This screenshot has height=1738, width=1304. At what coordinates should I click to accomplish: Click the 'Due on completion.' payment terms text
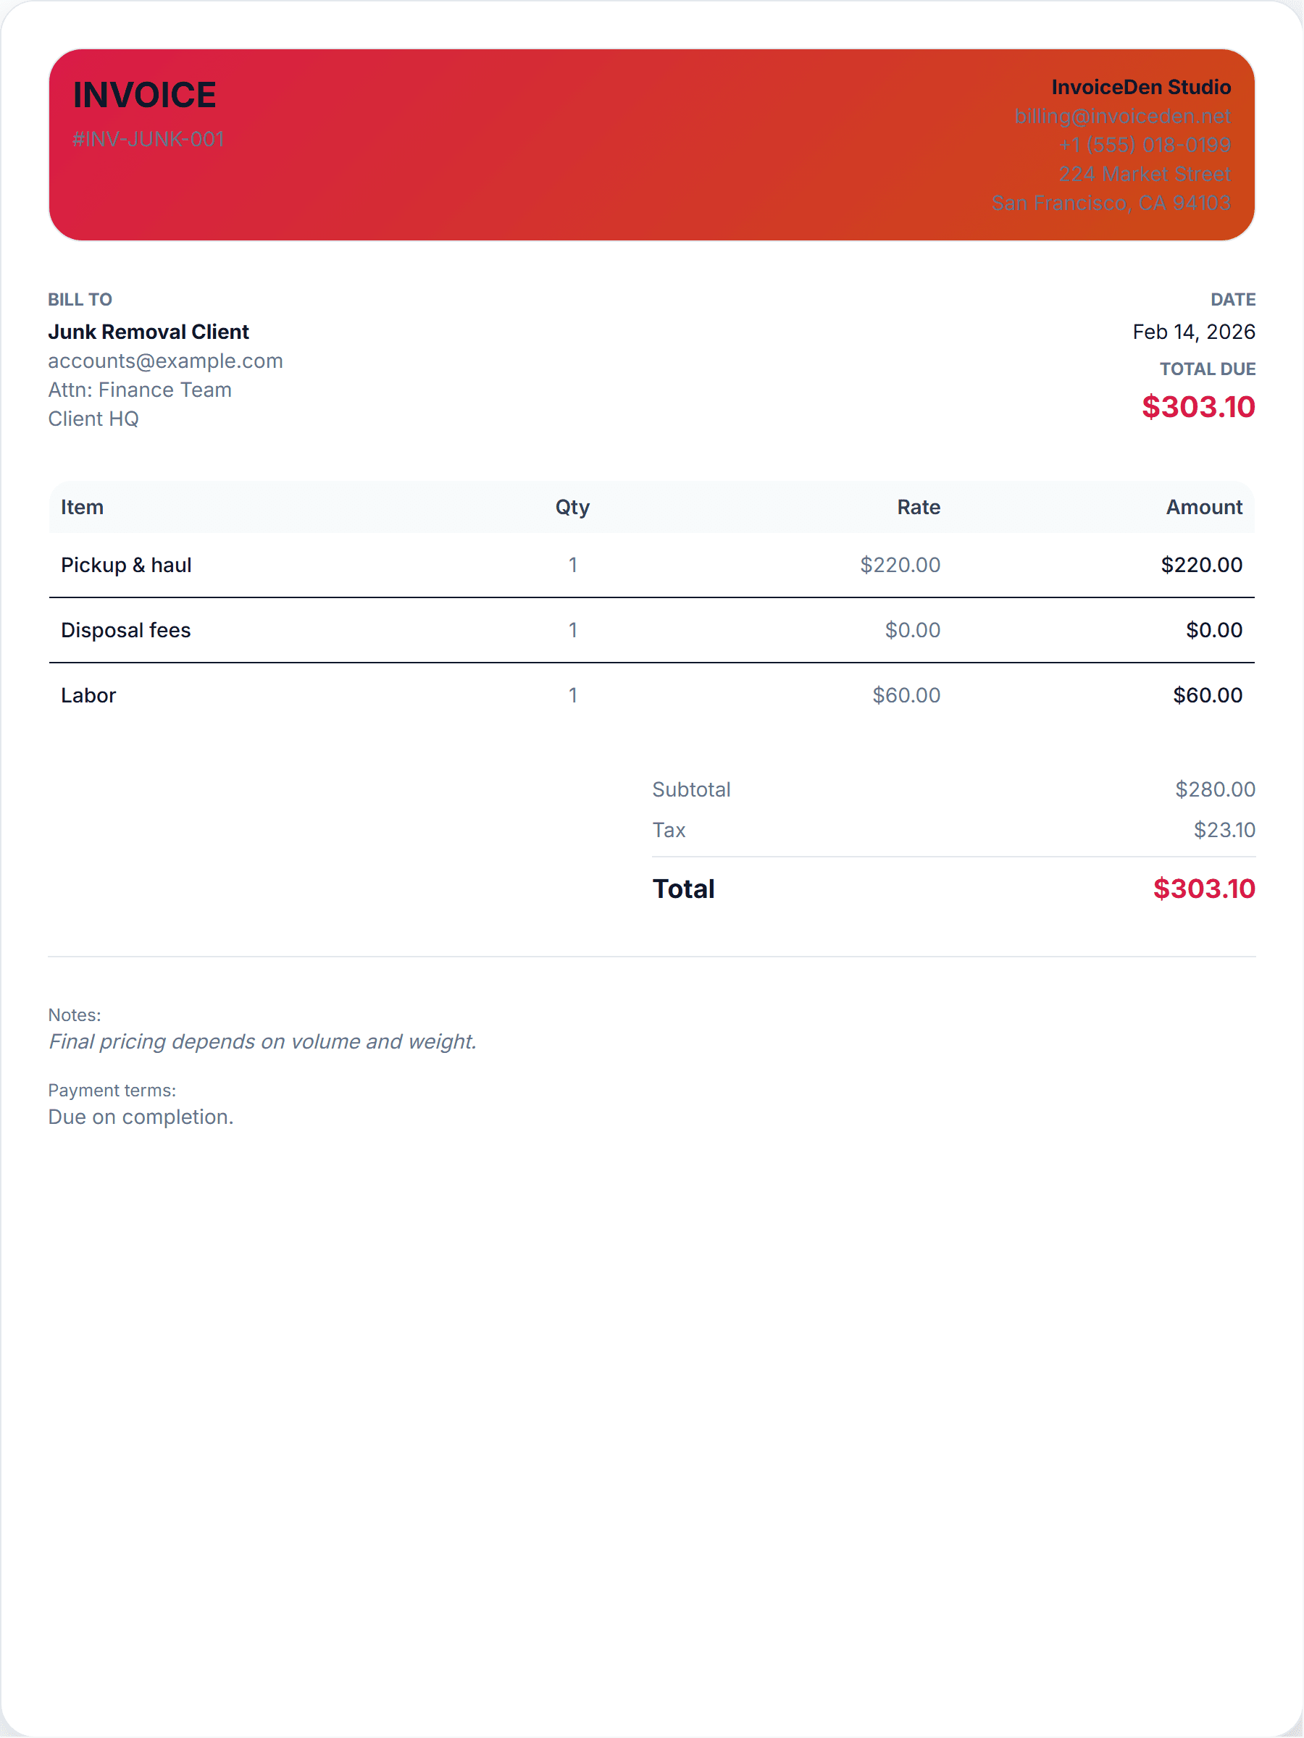tap(141, 1117)
